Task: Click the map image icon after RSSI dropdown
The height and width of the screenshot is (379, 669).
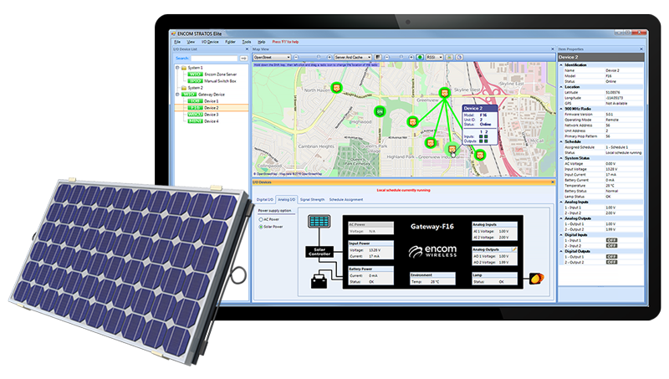Action: (449, 57)
